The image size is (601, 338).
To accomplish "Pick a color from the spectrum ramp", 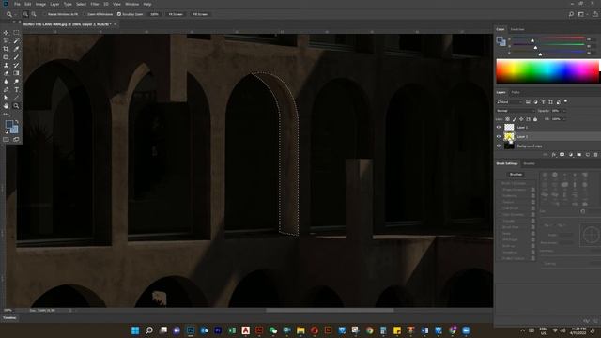I will [x=547, y=71].
